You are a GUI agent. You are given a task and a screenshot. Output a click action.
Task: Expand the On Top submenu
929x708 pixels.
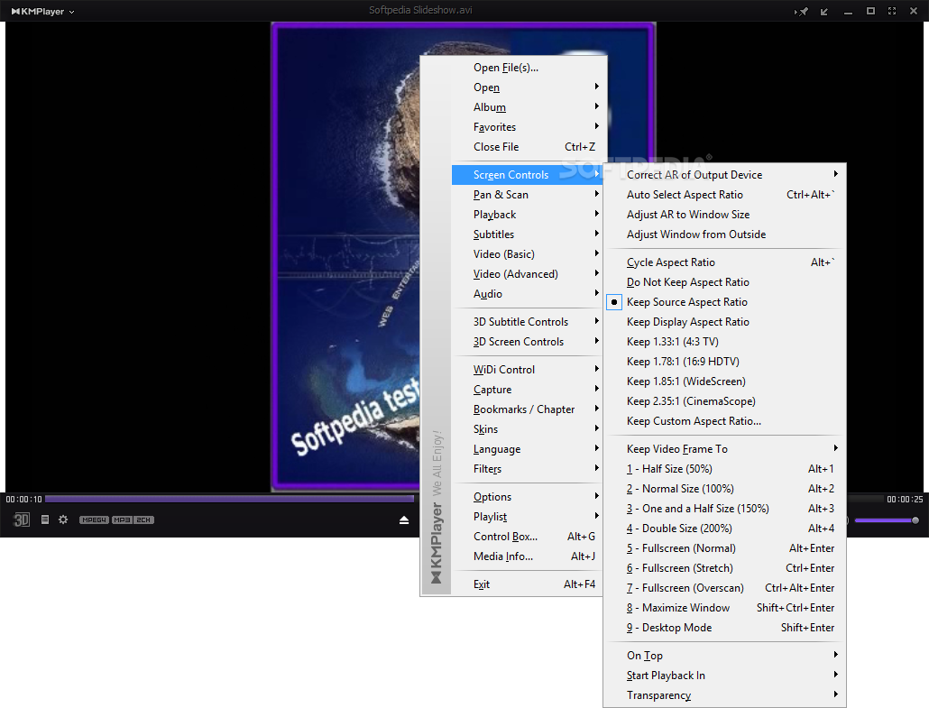(724, 656)
